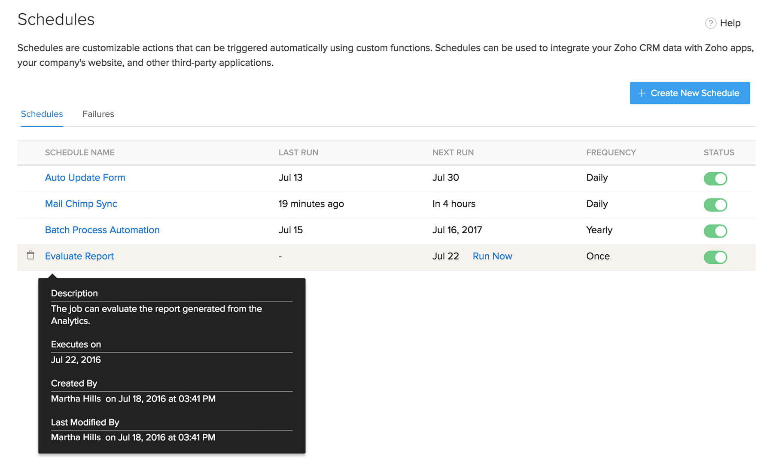Click the Next Run column header
Viewport: 773px width, 466px height.
point(453,152)
